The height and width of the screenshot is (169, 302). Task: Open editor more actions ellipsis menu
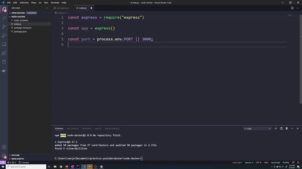(298, 8)
